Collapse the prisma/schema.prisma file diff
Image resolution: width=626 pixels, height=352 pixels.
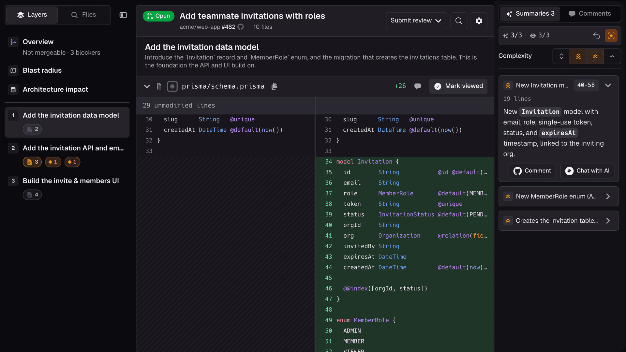147,86
